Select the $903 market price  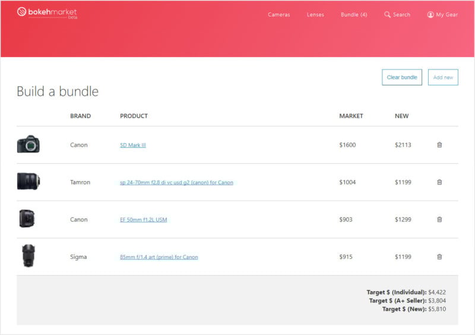coord(346,220)
